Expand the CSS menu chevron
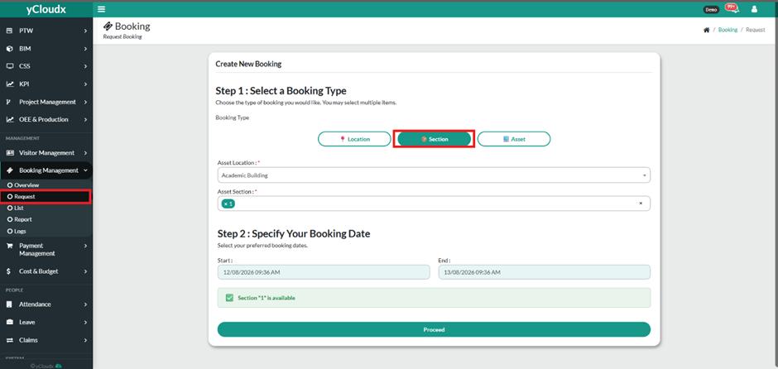778x369 pixels. tap(85, 66)
